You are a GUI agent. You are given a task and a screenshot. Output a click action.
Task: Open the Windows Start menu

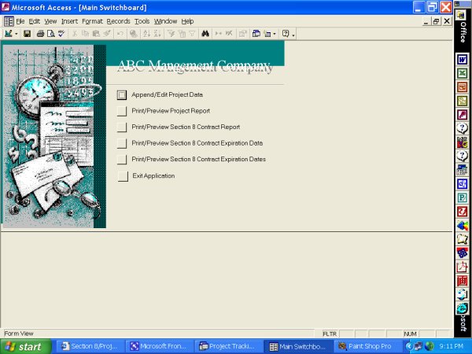click(24, 346)
